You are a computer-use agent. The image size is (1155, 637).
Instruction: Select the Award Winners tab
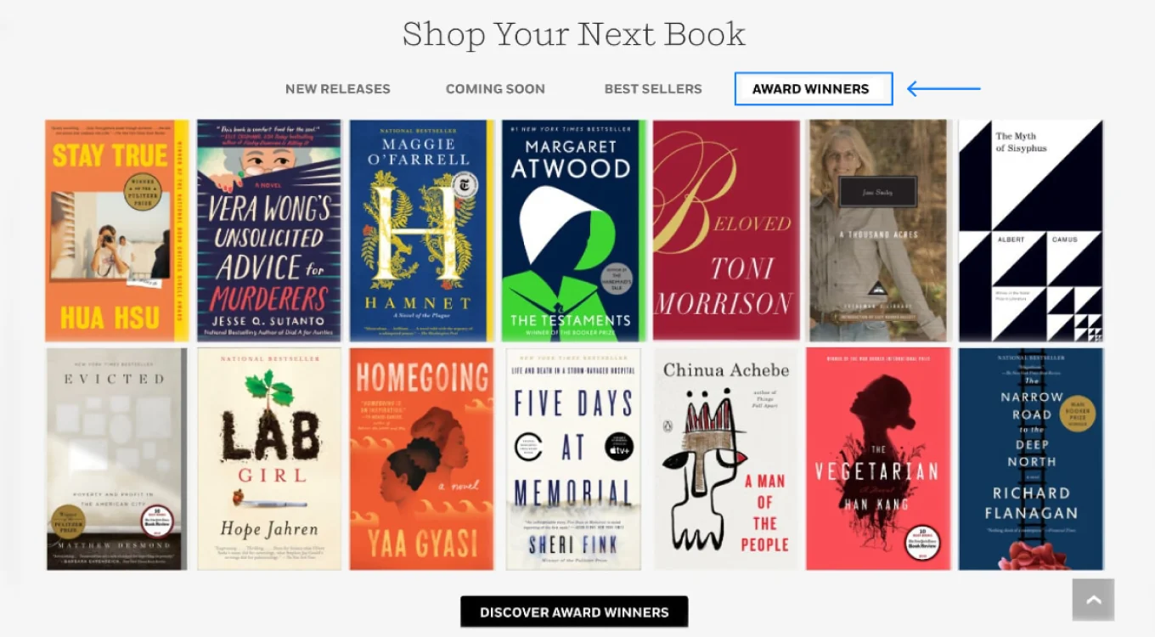click(x=814, y=88)
